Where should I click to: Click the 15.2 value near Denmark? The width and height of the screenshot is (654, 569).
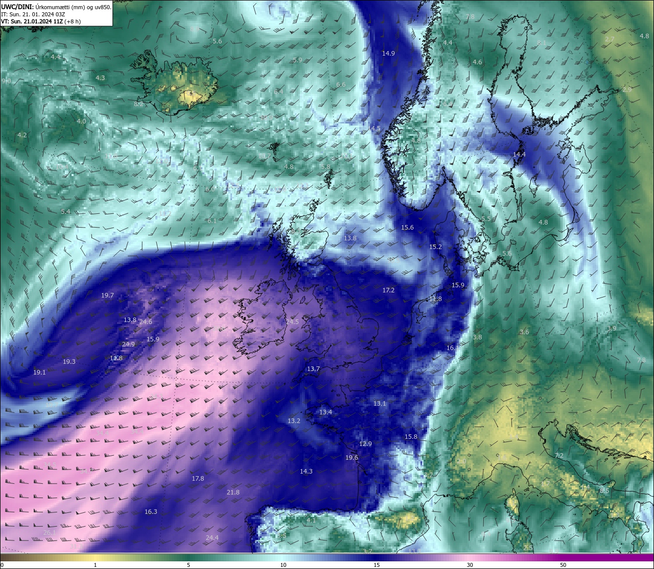click(x=435, y=247)
